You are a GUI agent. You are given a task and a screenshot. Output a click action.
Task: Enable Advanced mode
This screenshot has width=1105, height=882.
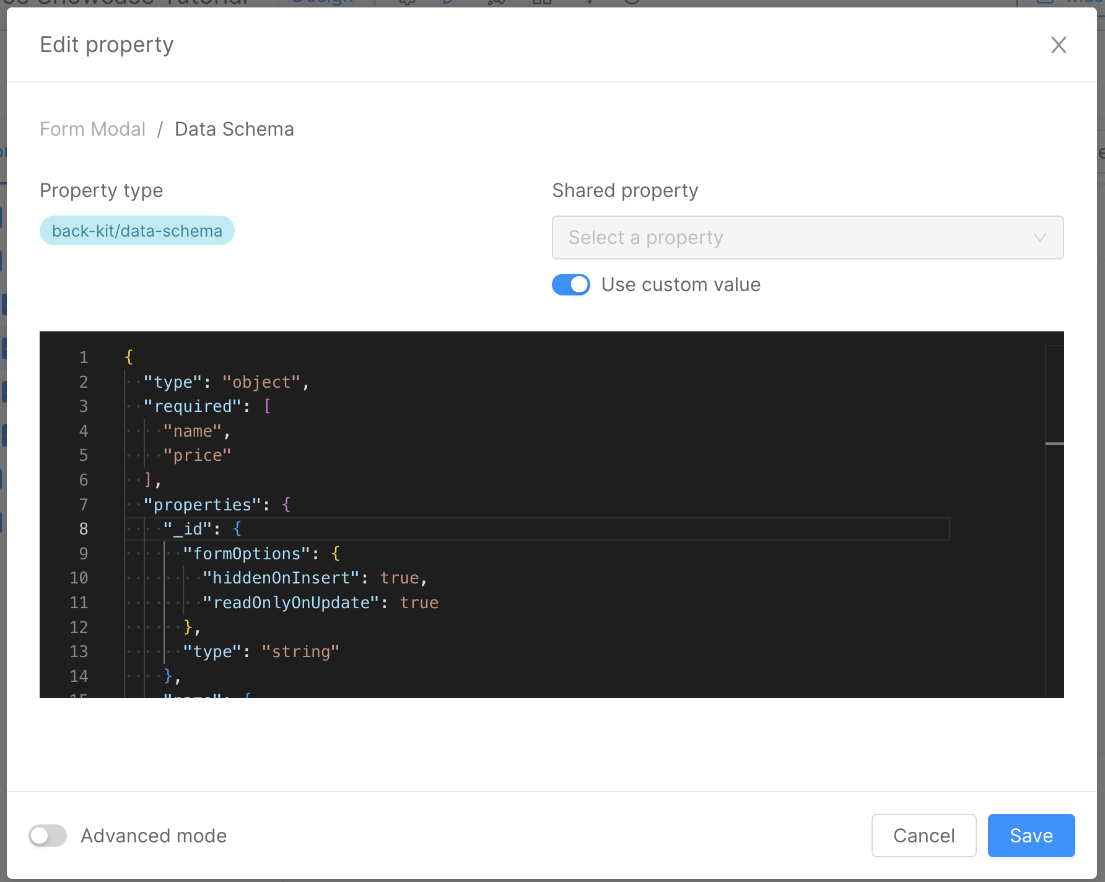[48, 836]
